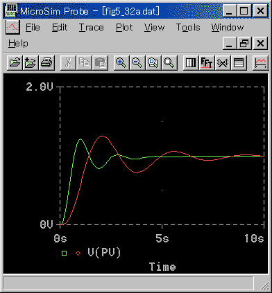Open the Help menu
The image size is (272, 293).
[18, 43]
